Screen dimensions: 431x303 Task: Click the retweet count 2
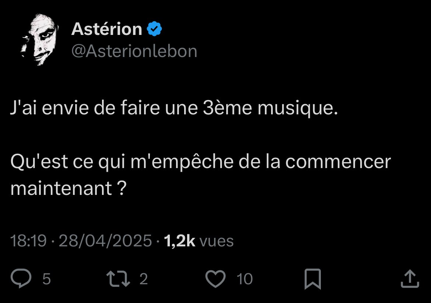coord(144,279)
